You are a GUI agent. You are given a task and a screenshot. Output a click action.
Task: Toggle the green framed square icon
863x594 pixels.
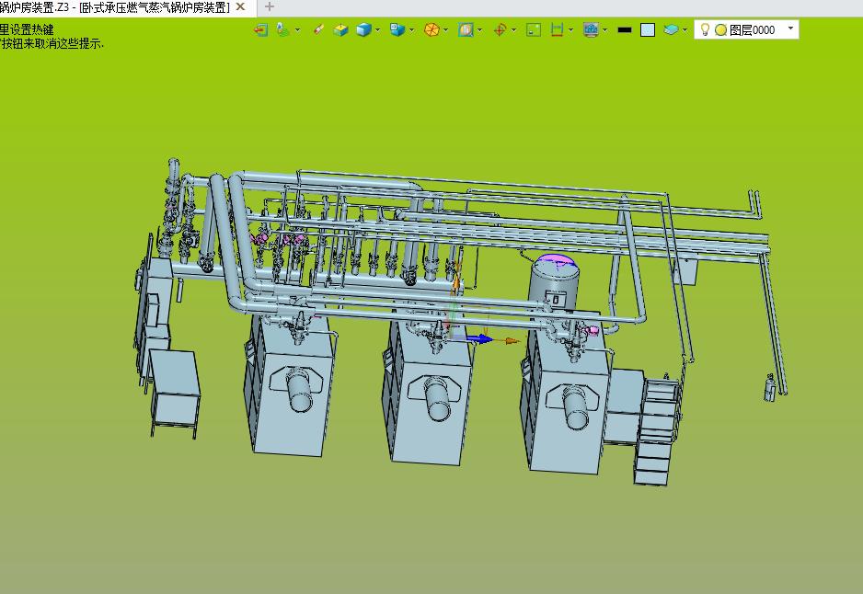(533, 29)
